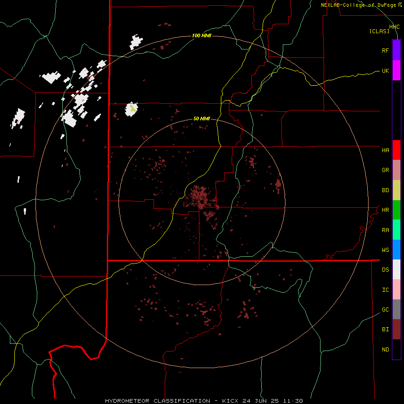The height and width of the screenshot is (404, 404).
Task: Click the UK magenta legend swatch
Action: pos(396,70)
